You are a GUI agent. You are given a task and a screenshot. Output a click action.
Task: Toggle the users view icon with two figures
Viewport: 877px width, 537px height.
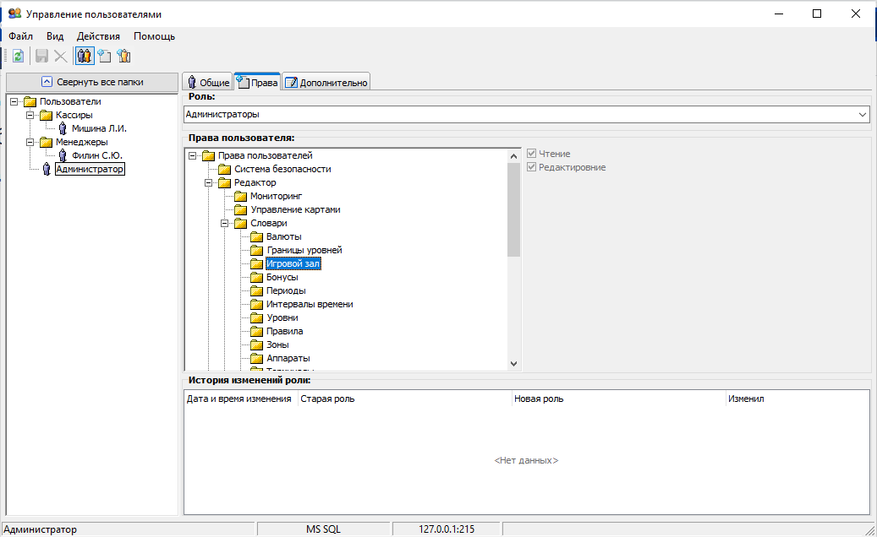(x=85, y=56)
